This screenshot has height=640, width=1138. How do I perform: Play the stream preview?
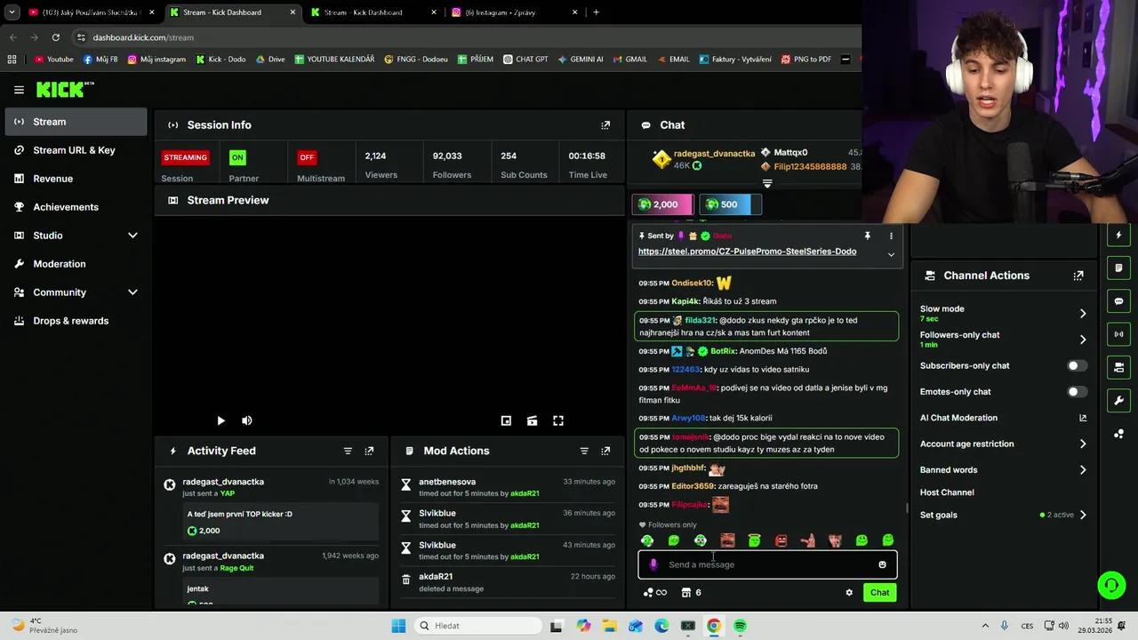pyautogui.click(x=220, y=420)
